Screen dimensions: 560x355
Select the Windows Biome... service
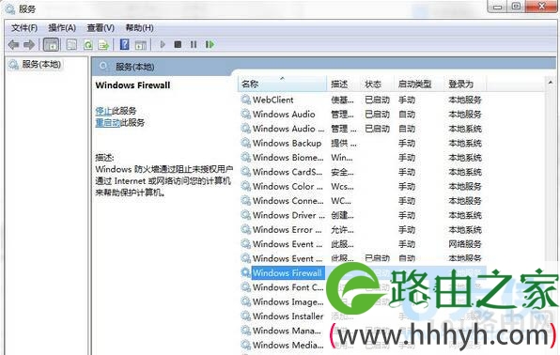click(x=288, y=158)
